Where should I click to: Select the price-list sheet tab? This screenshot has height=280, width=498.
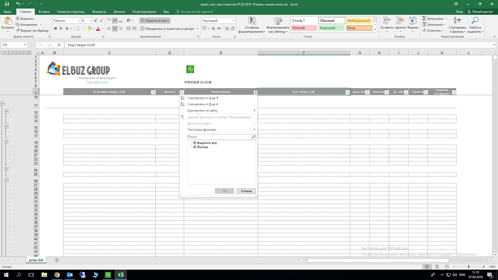point(36,260)
